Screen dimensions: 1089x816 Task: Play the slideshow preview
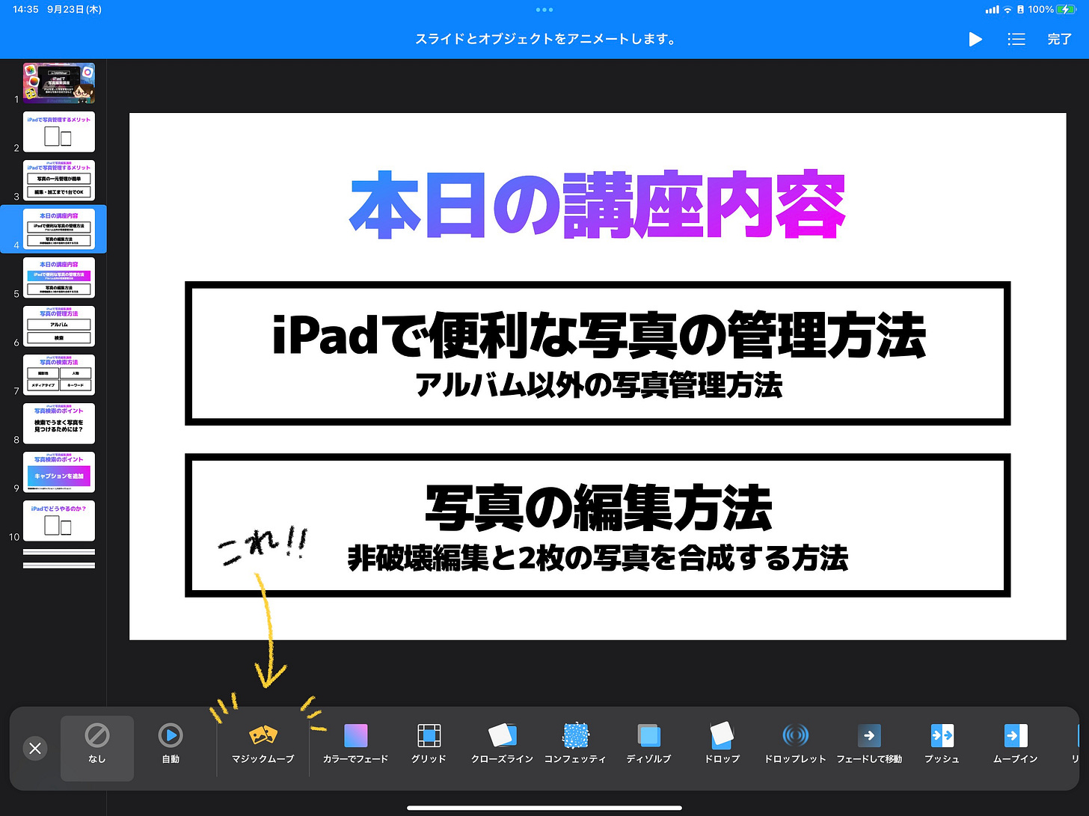pos(975,39)
